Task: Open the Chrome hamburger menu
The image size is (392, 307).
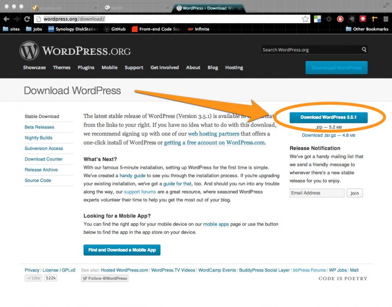Action: tap(386, 19)
